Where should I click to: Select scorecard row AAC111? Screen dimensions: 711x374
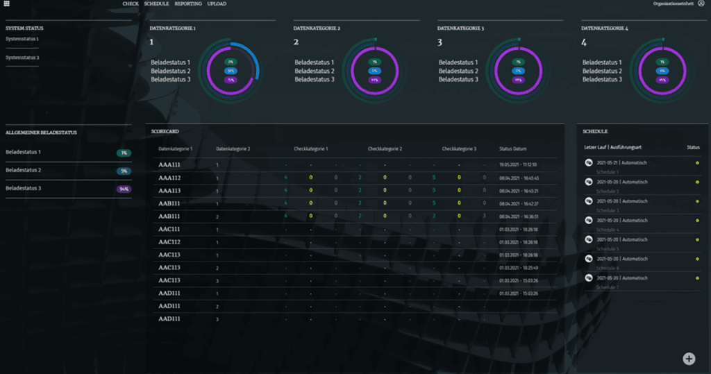(x=355, y=229)
